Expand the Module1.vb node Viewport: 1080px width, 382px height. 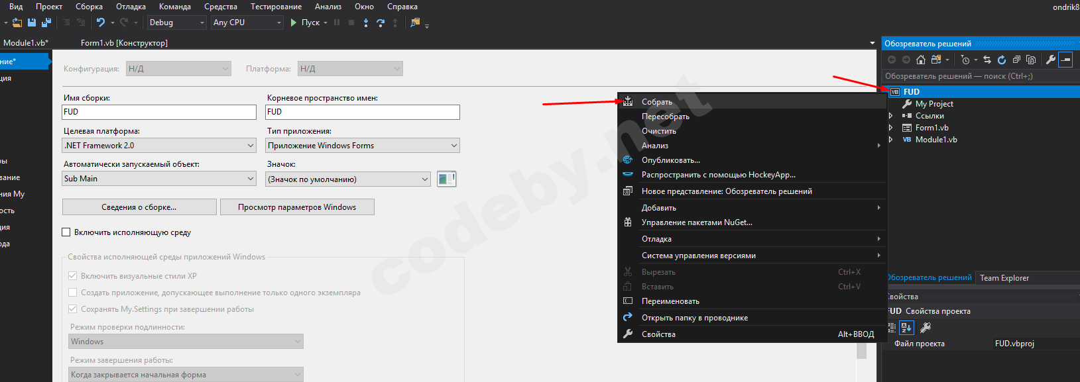(x=890, y=140)
